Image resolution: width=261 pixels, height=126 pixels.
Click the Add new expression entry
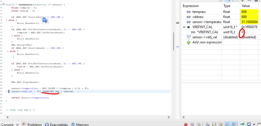(x=207, y=42)
